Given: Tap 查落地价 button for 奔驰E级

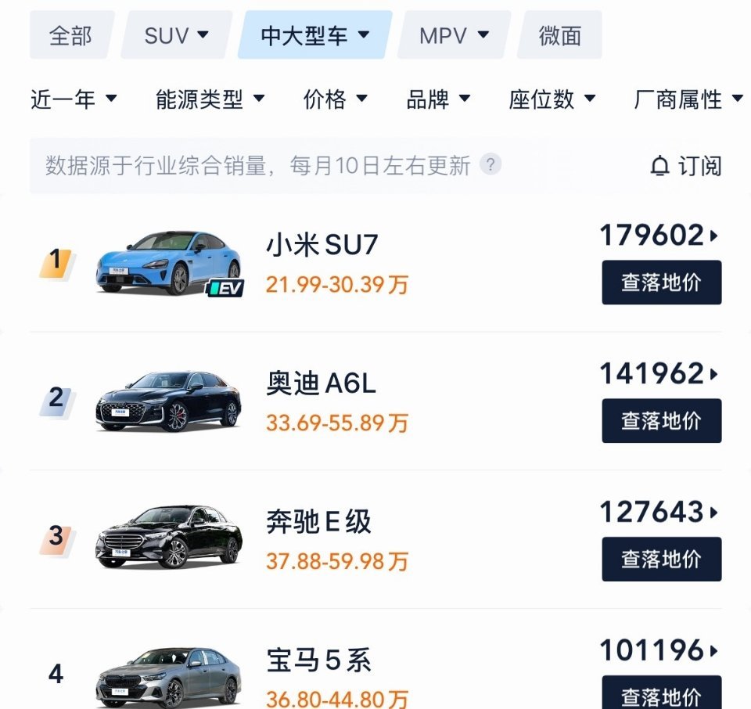Looking at the screenshot, I should click(x=662, y=559).
